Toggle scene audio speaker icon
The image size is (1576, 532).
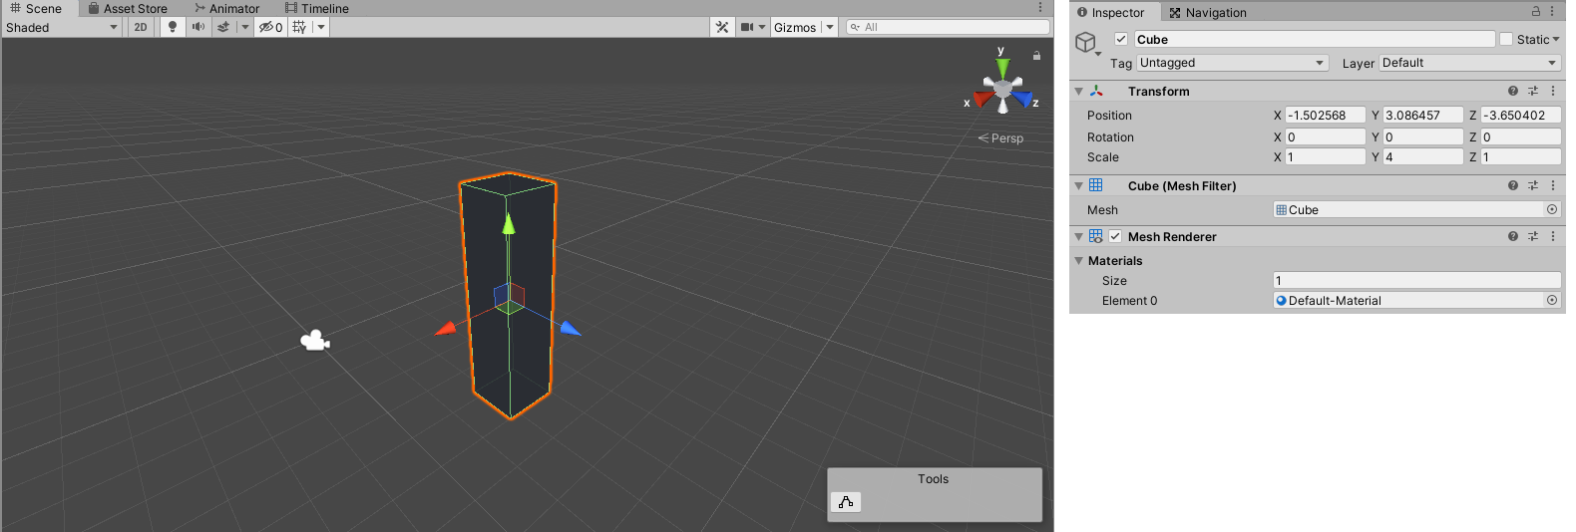[197, 27]
